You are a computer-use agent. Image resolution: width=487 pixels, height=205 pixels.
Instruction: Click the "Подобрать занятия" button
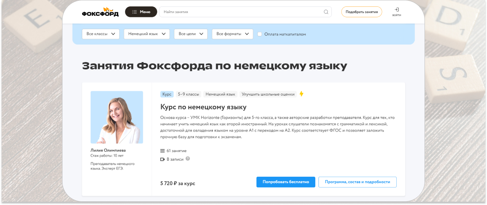click(361, 12)
